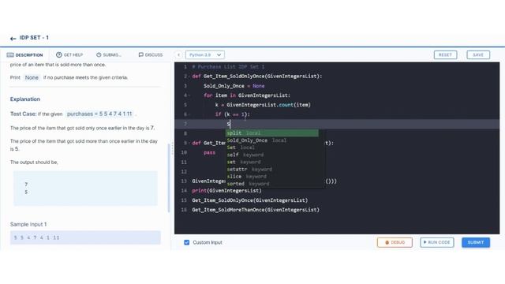Click the k = GivenIntegersList.count(item) line
The height and width of the screenshot is (284, 505).
(x=263, y=105)
